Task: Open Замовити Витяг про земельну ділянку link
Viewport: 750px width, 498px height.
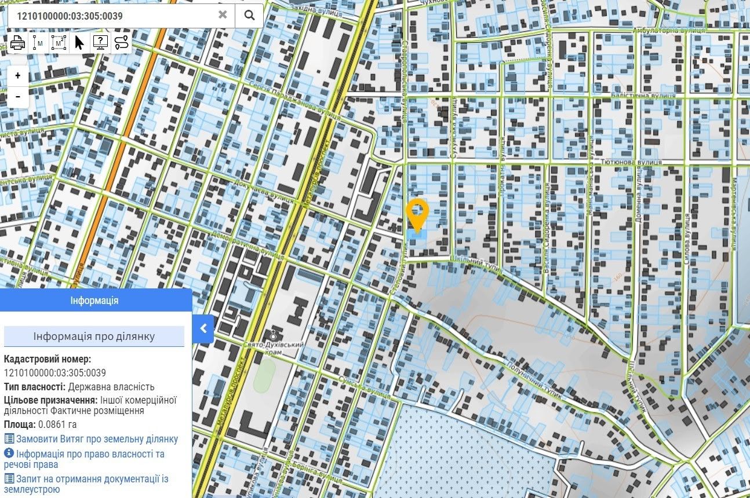Action: [96, 440]
